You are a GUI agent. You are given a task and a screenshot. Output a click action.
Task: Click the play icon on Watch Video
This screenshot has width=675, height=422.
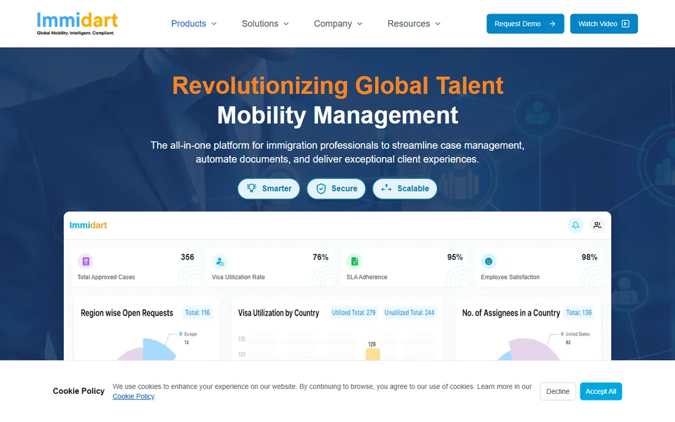click(626, 24)
